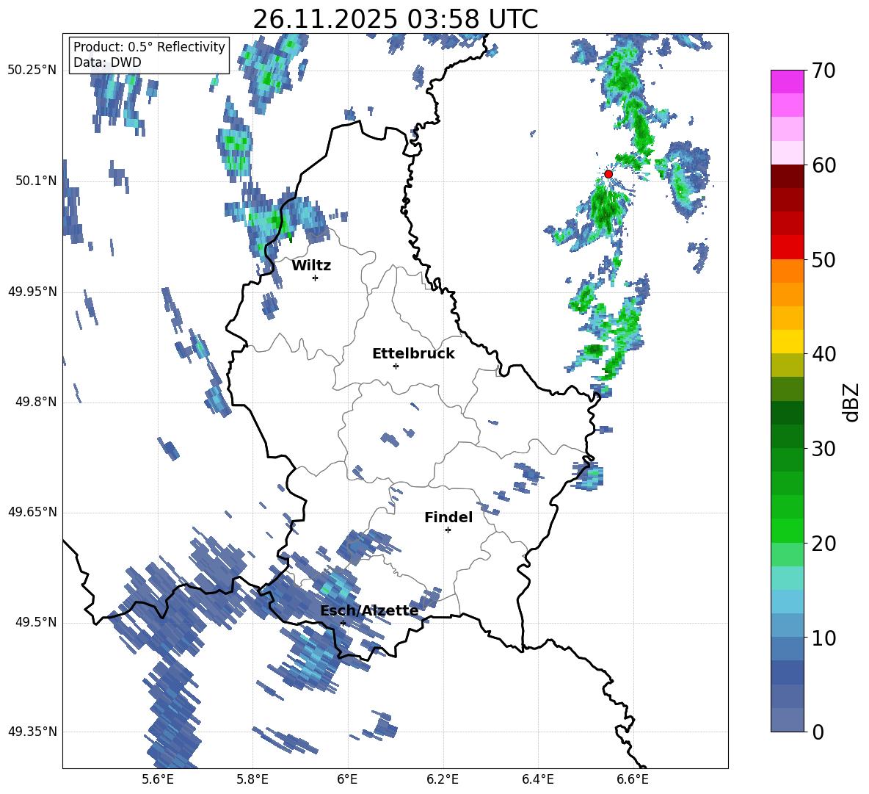Click the 6.4°E longitude label
This screenshot has width=869, height=794.
537,779
